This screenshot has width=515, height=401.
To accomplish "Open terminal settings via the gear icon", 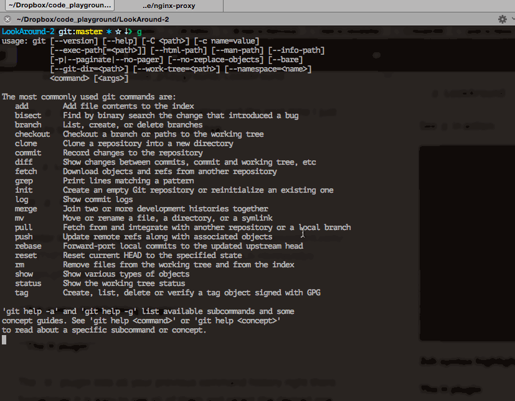I will pyautogui.click(x=502, y=19).
